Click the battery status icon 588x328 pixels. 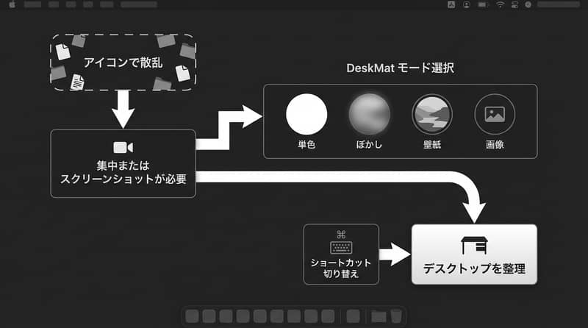click(x=483, y=4)
